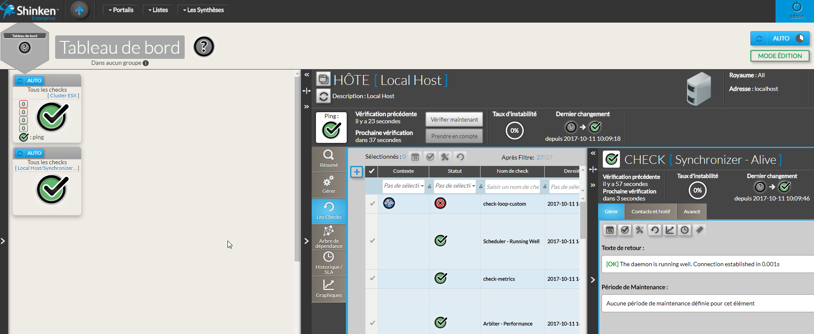The width and height of the screenshot is (814, 334).
Task: Open the Graphiques chart section
Action: pyautogui.click(x=328, y=289)
